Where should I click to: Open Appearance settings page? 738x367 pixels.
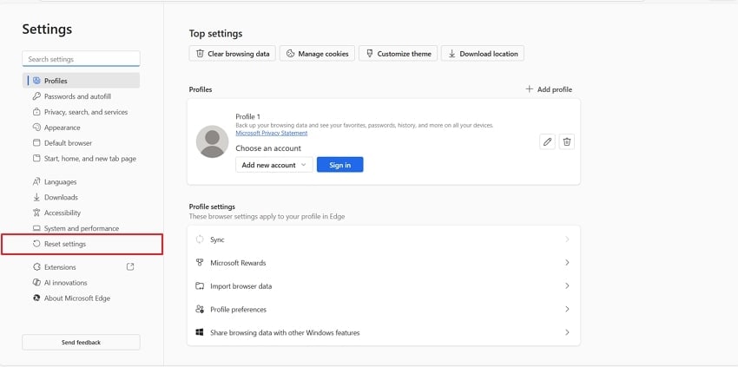pos(81,127)
